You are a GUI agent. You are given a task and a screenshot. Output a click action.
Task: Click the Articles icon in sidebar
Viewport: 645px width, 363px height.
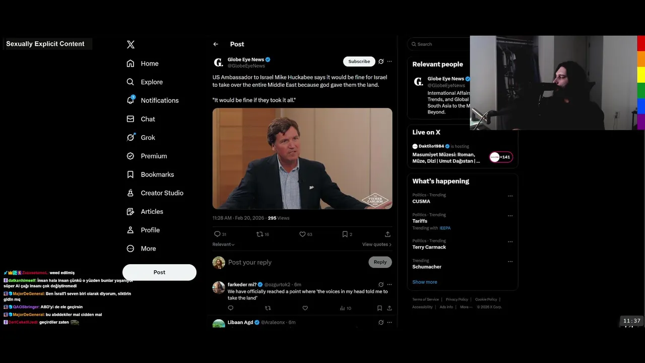click(131, 212)
